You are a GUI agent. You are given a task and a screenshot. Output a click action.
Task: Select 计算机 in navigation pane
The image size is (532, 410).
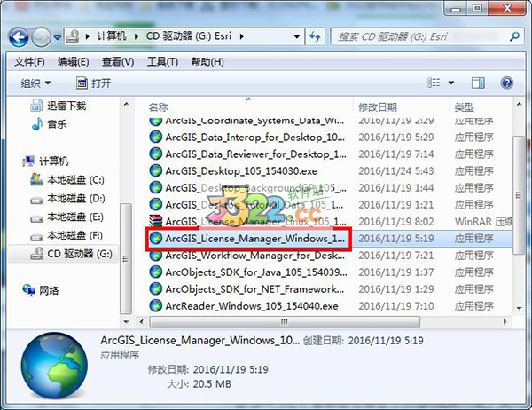(45, 161)
